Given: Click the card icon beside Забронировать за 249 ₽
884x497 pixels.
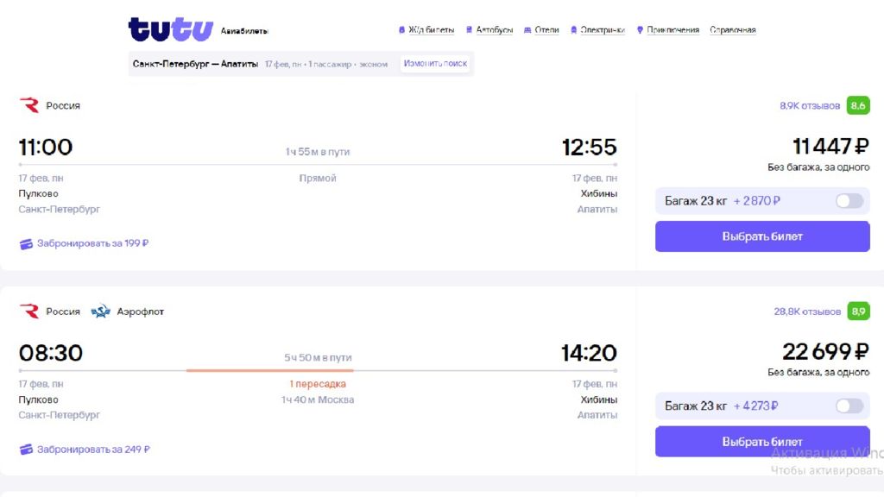Looking at the screenshot, I should (x=26, y=450).
